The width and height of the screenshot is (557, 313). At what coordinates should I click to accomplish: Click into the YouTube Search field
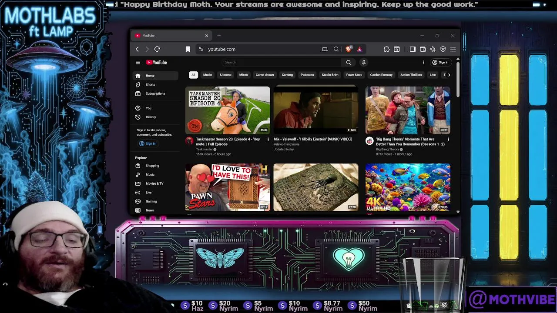click(x=282, y=63)
